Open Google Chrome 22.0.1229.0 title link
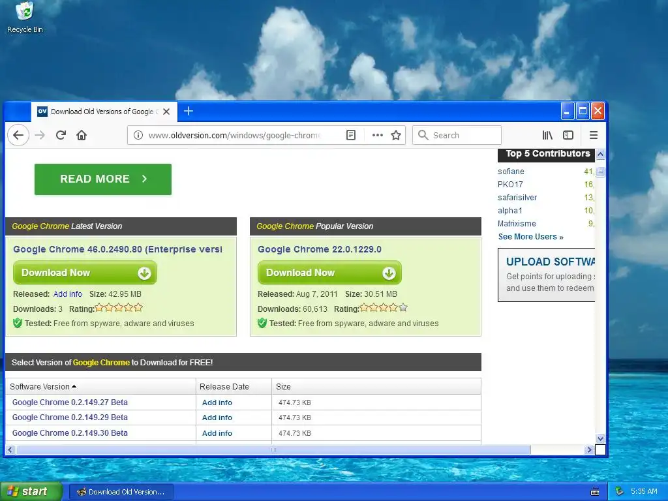The image size is (668, 501). tap(320, 249)
